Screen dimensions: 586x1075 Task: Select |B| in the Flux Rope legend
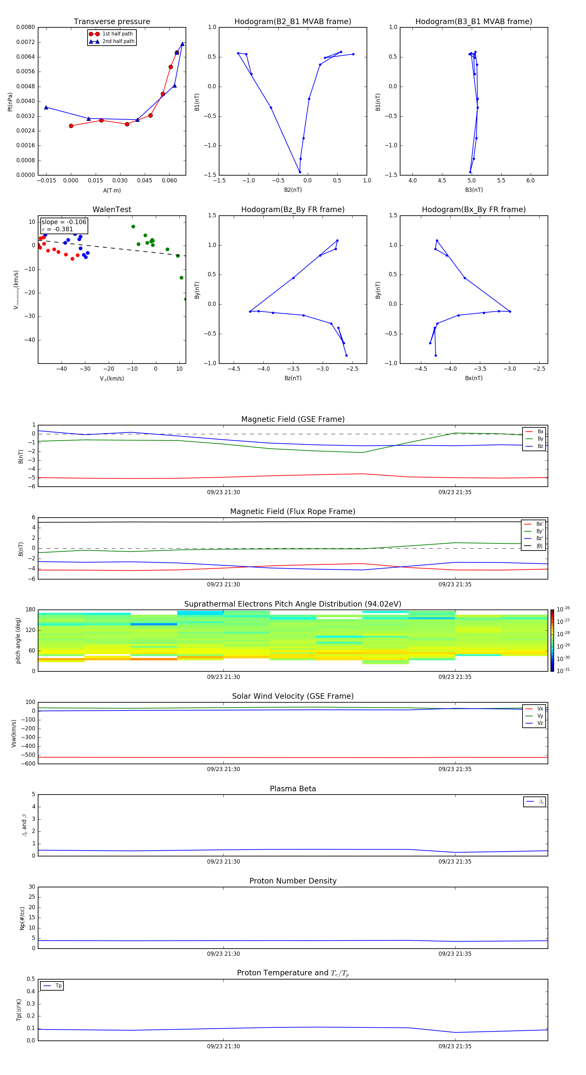coord(534,546)
